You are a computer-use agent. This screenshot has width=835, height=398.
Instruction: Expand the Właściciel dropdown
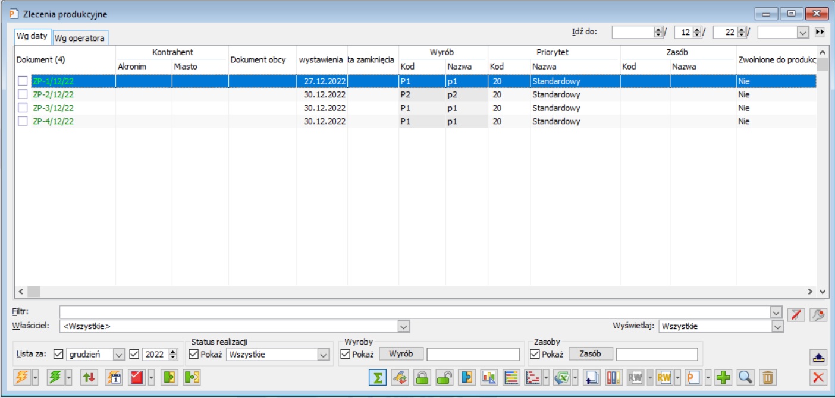point(404,326)
